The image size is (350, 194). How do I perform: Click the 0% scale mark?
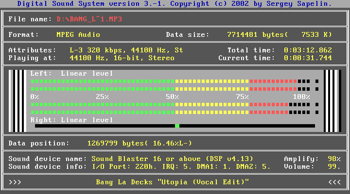(x=35, y=97)
